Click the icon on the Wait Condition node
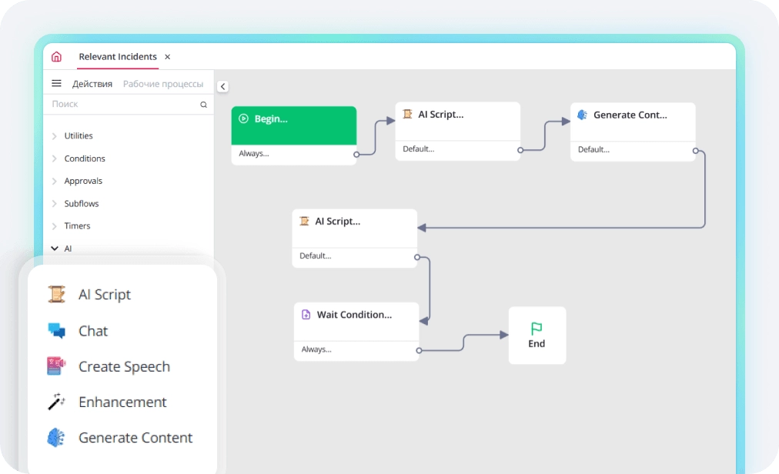 point(307,314)
